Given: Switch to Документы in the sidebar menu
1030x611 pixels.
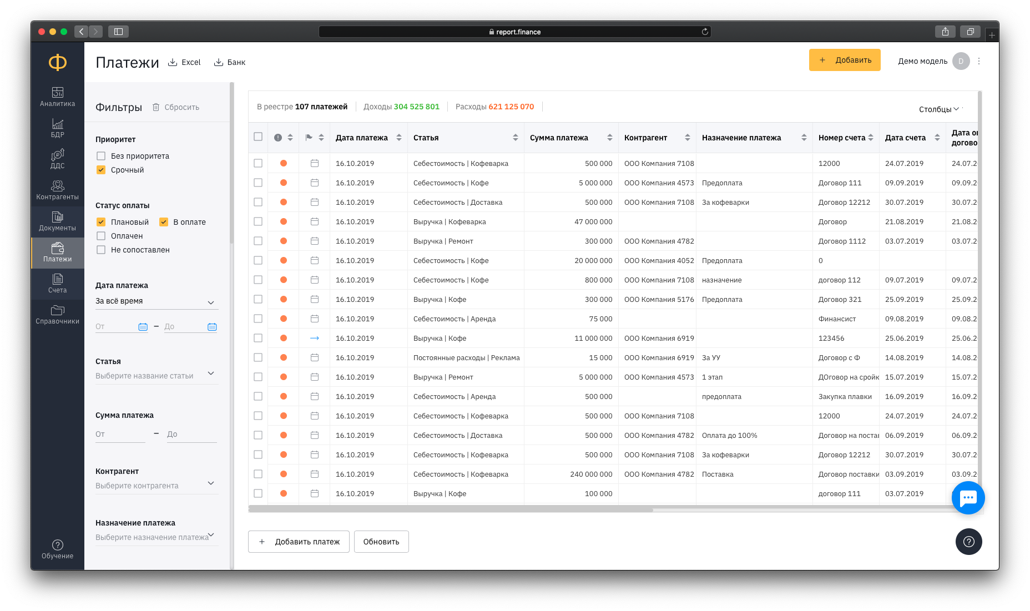Looking at the screenshot, I should (x=57, y=221).
